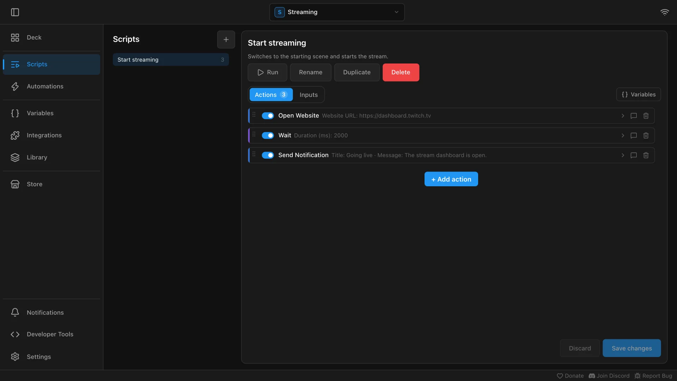Open the Variables panel button in the editor
The image size is (677, 381).
pyautogui.click(x=638, y=95)
